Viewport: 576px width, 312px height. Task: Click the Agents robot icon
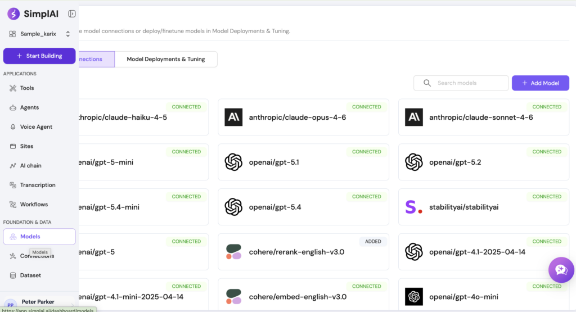tap(13, 107)
